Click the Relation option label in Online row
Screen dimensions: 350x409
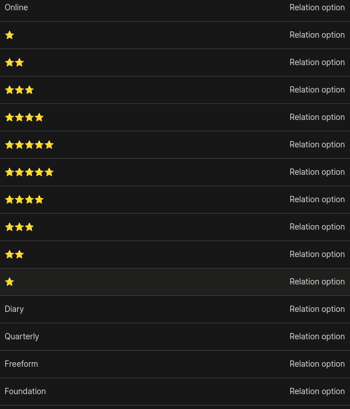317,7
